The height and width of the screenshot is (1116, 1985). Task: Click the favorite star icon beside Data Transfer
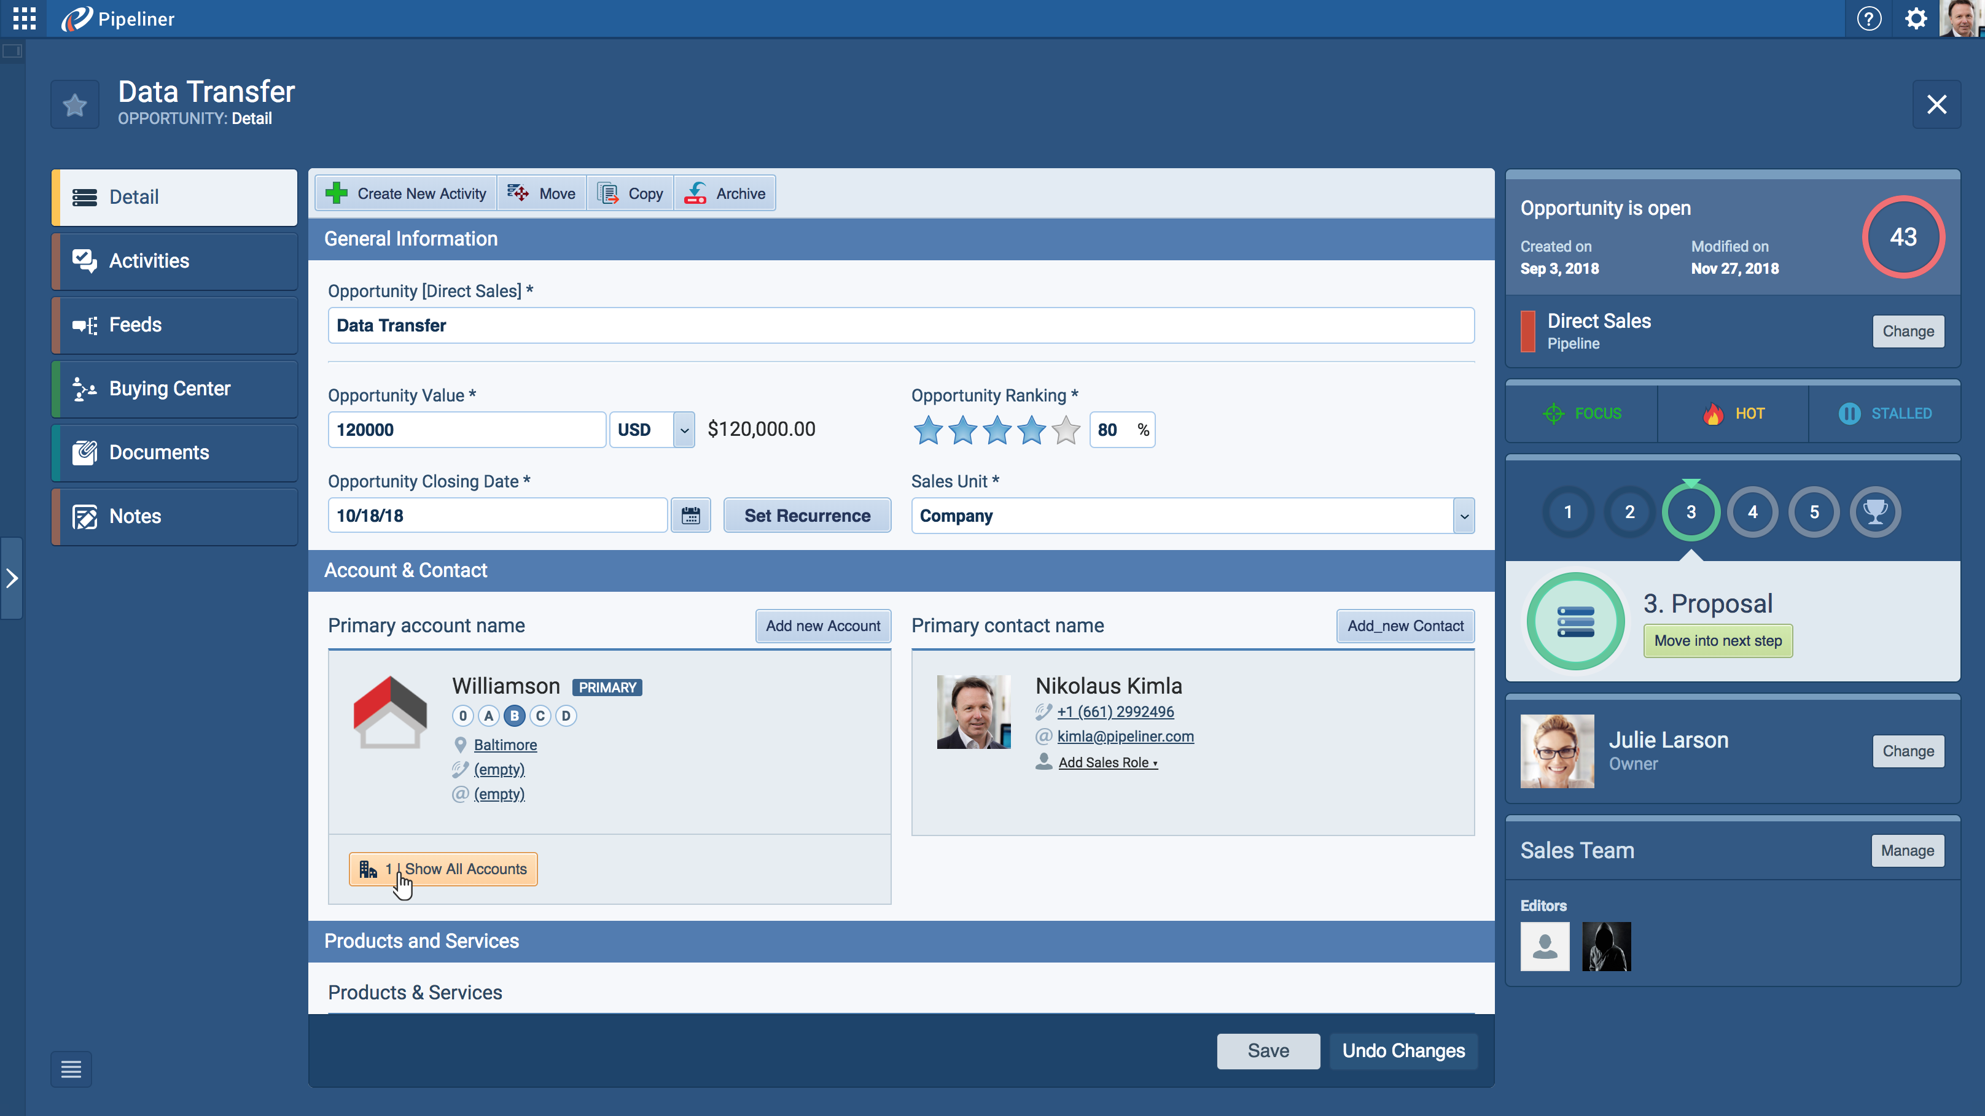point(75,104)
